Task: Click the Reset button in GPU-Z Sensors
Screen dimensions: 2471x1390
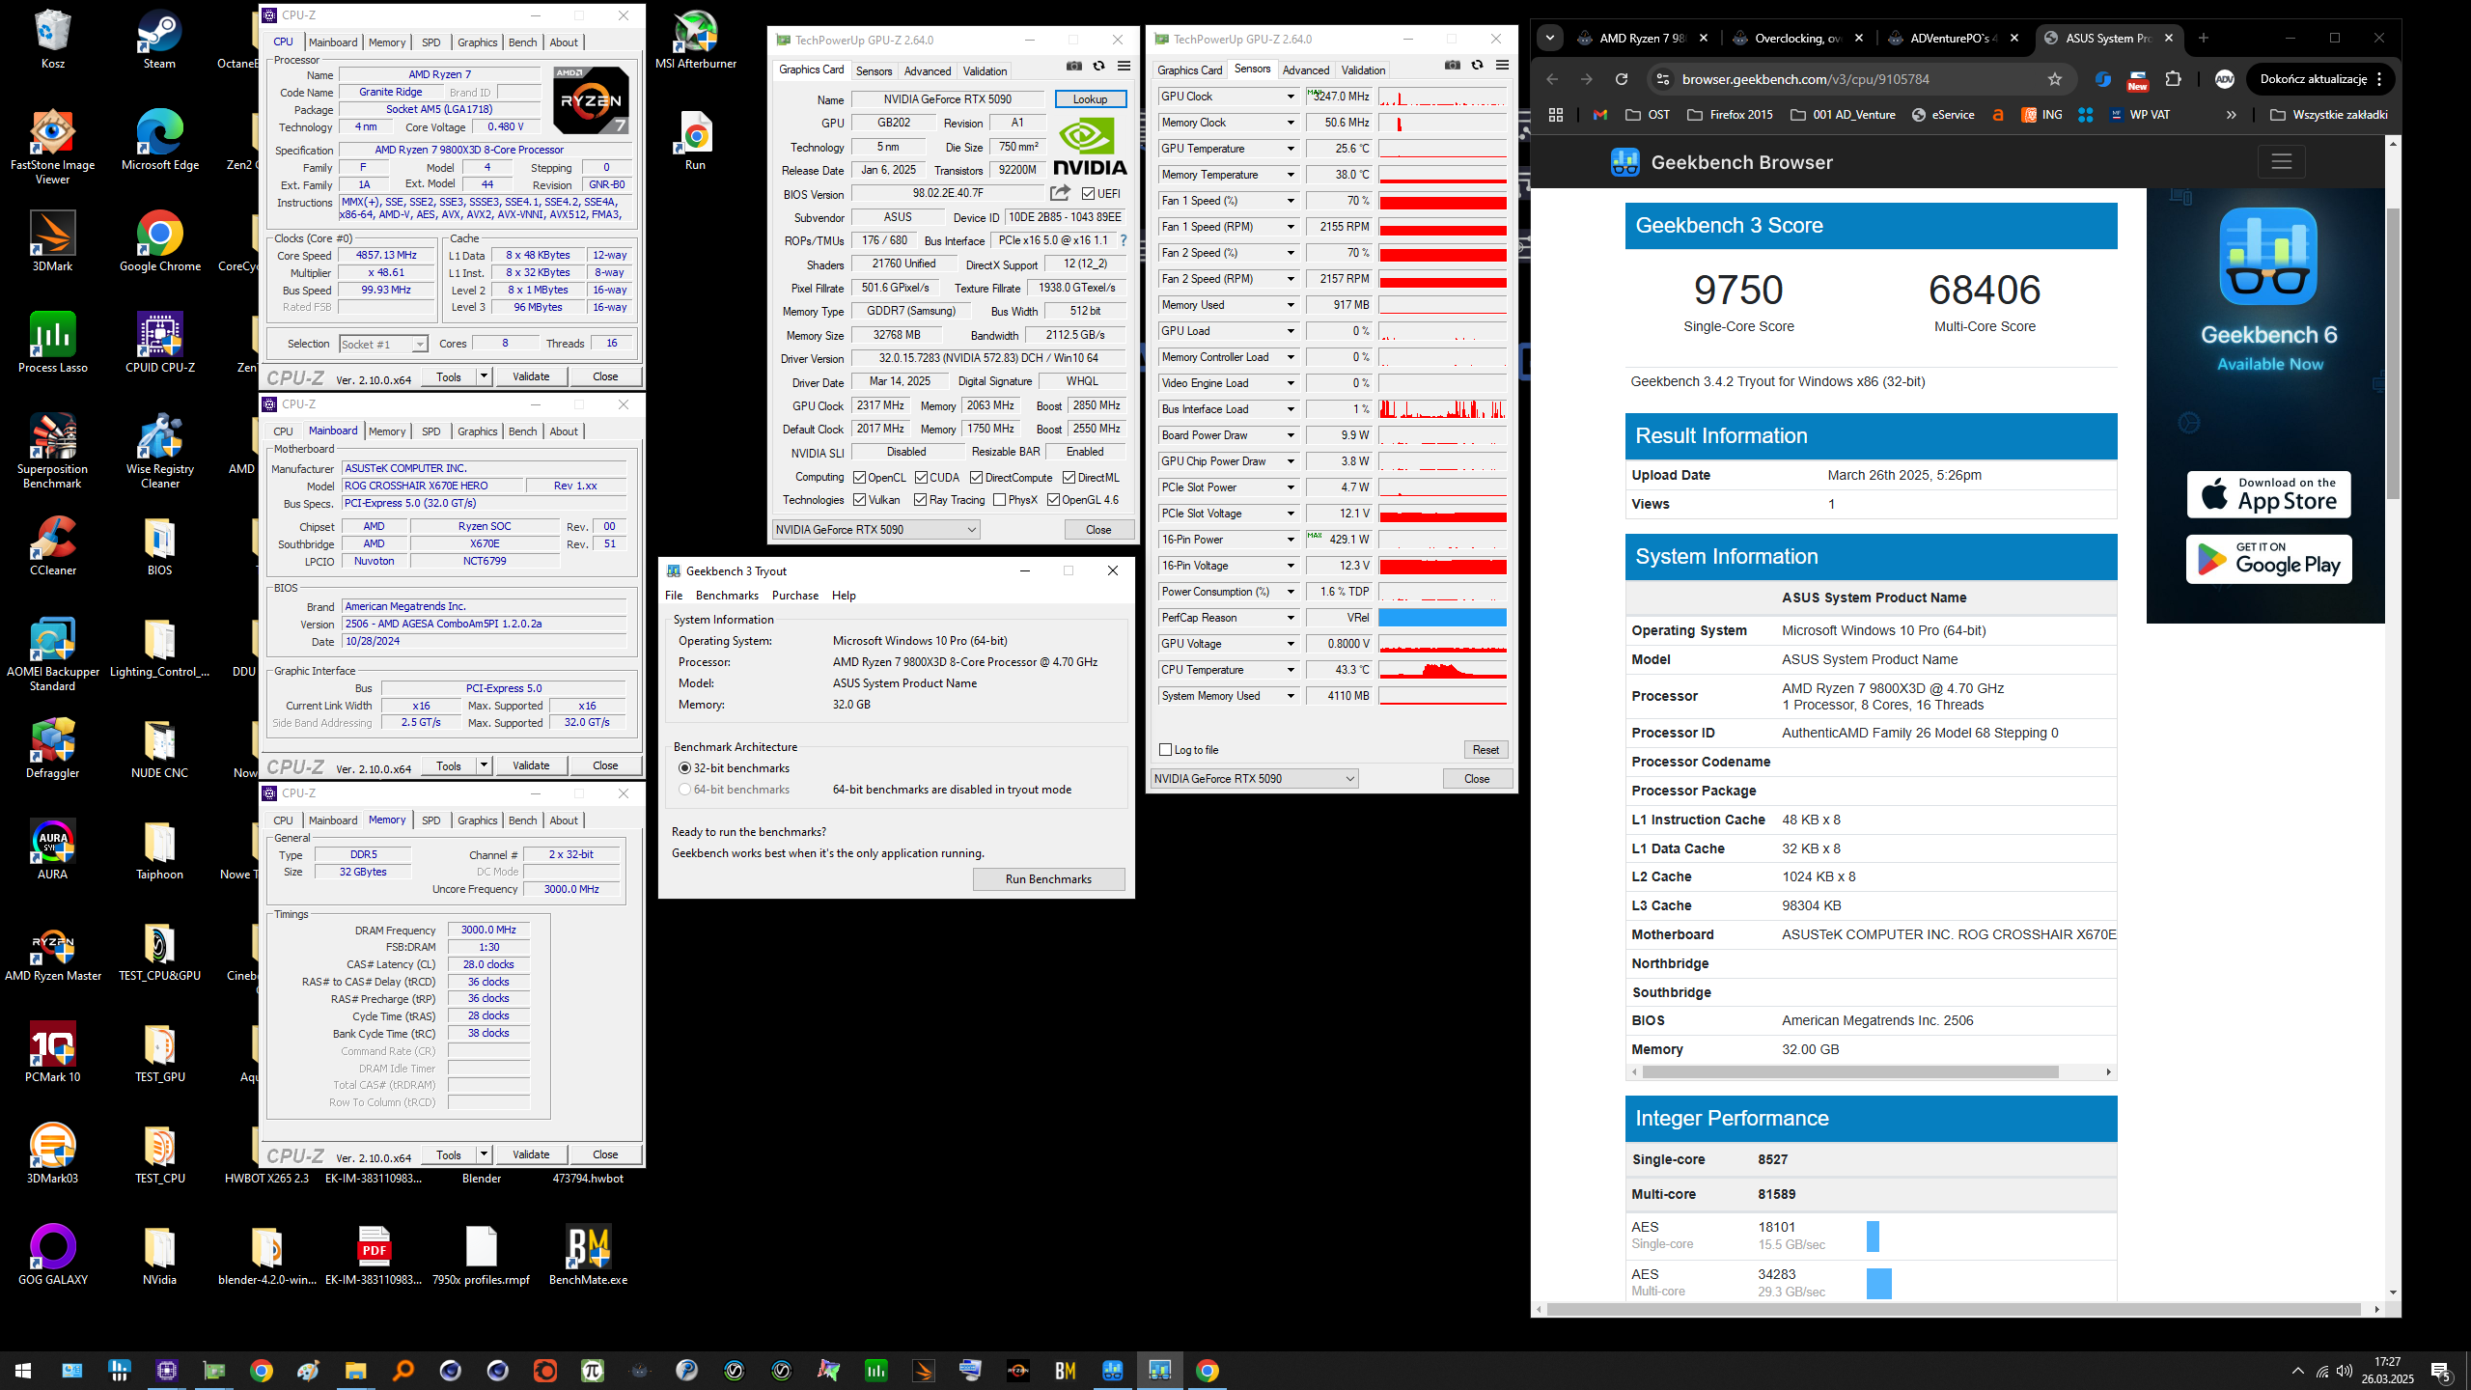Action: pos(1485,750)
